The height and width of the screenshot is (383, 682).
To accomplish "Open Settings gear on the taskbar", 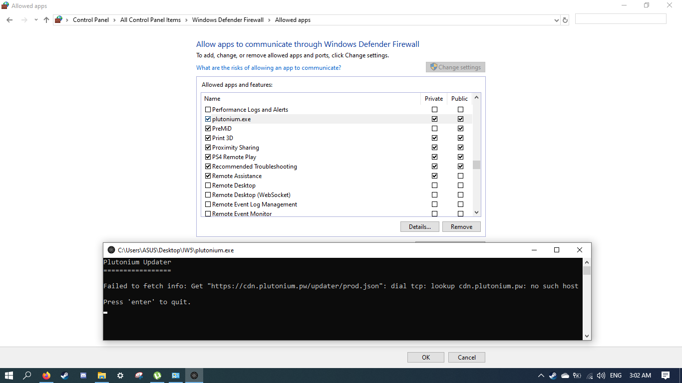I will click(x=120, y=376).
